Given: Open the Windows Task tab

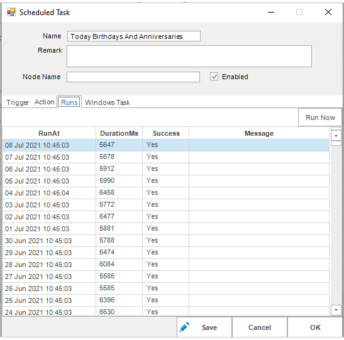Looking at the screenshot, I should 108,102.
